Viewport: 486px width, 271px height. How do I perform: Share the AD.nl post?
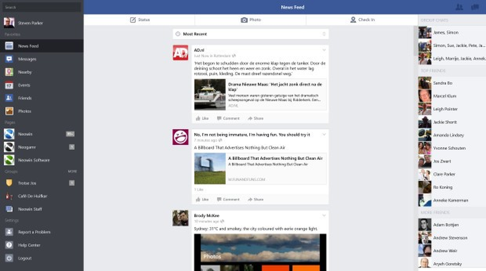pyautogui.click(x=256, y=119)
